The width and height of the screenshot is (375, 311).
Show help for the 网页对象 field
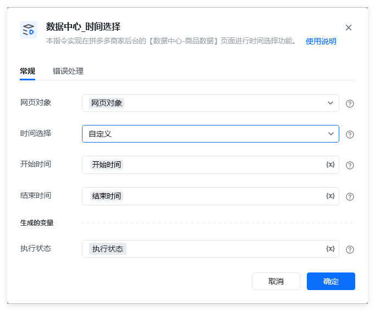(350, 103)
